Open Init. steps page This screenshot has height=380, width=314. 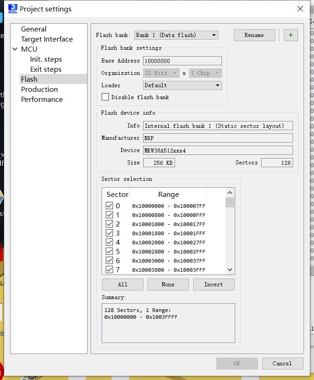(x=46, y=59)
